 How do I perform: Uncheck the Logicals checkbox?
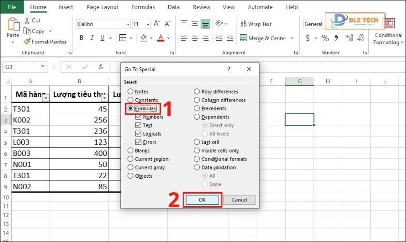pos(138,134)
